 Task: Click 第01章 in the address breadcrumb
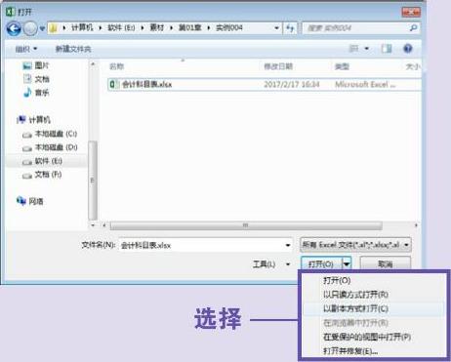pos(189,28)
